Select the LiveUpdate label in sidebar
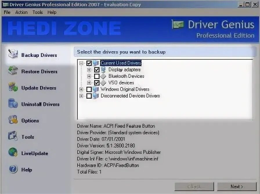260x194 pixels. (x=35, y=153)
